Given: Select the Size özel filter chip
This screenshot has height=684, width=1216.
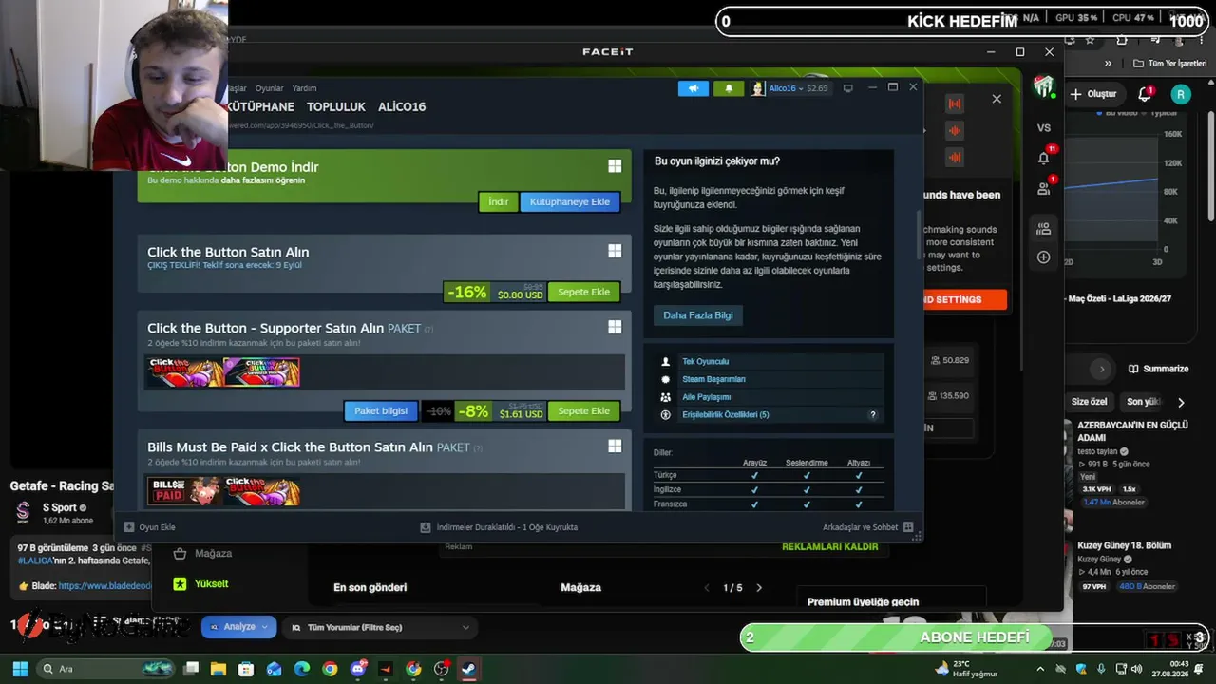Looking at the screenshot, I should point(1090,402).
